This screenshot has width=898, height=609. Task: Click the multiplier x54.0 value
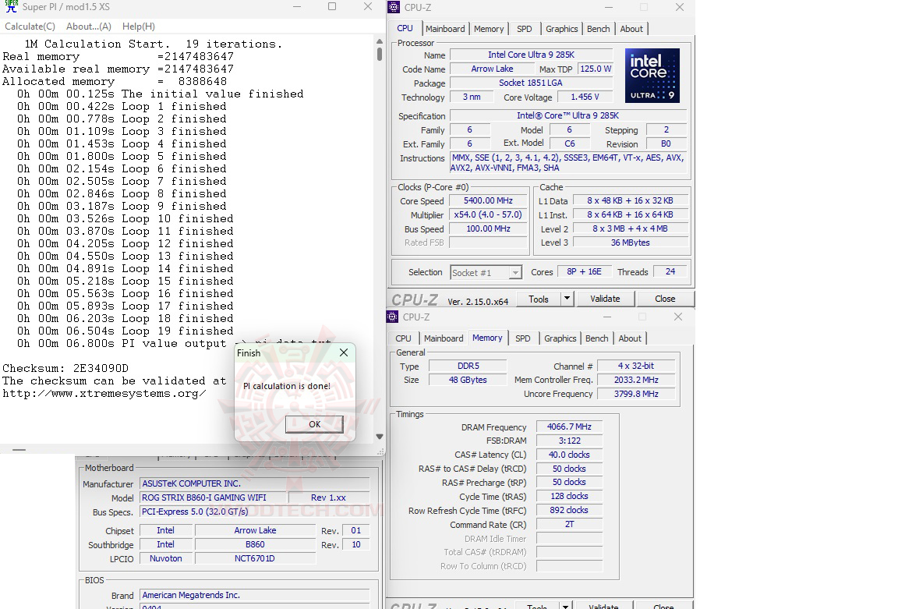[x=488, y=215]
